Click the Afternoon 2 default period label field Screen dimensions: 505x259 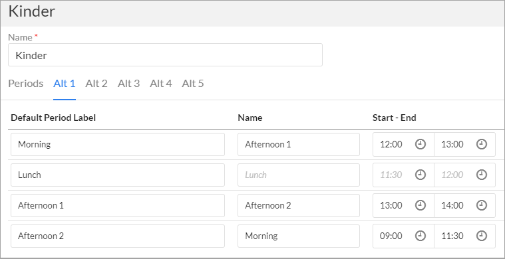pyautogui.click(x=118, y=236)
